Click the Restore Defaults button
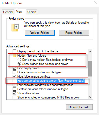The width and height of the screenshot is (99, 115). click(79, 107)
